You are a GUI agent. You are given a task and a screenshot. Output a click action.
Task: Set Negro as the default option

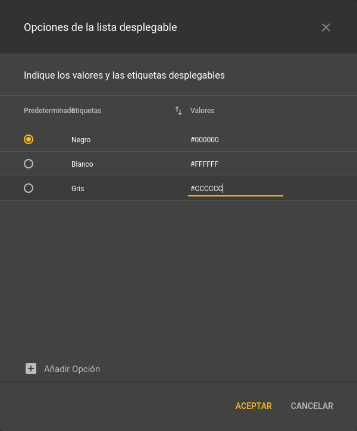[29, 139]
